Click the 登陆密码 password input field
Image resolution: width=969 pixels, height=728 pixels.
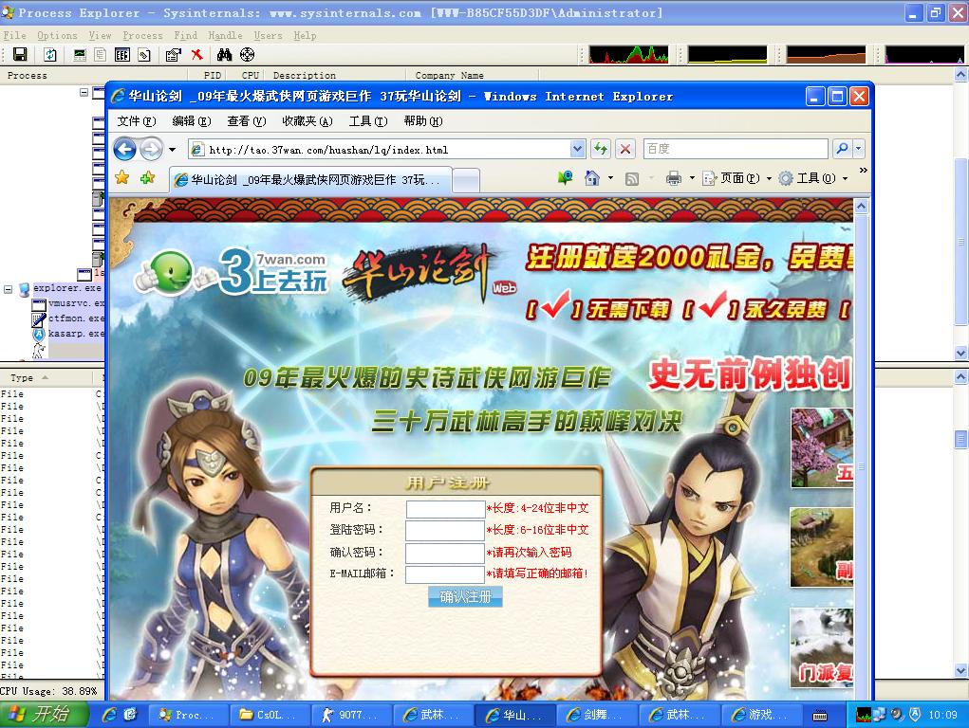pos(445,531)
